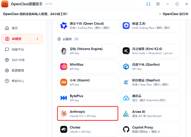This screenshot has height=137, width=191.
Task: Close the OpenClaw window
Action: (187, 4)
